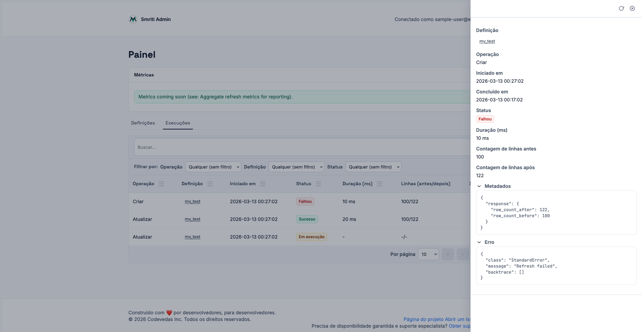The height and width of the screenshot is (332, 642).
Task: Collapse the Erro section
Action: [479, 242]
